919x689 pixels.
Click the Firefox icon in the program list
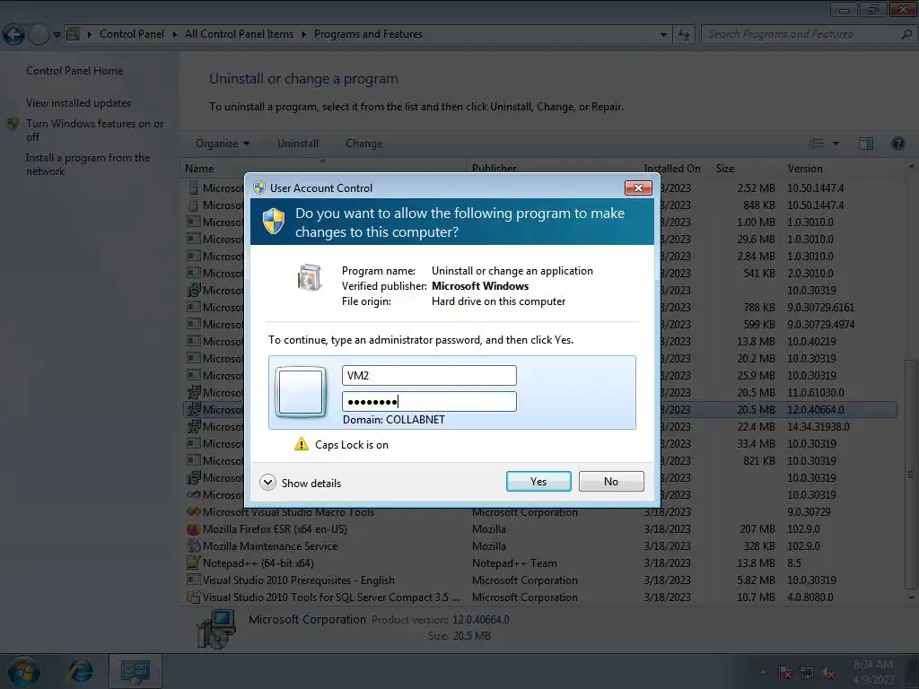194,529
